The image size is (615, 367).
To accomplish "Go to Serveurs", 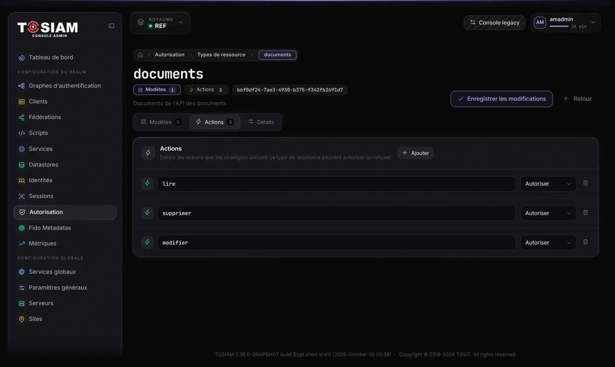I will [65, 303].
